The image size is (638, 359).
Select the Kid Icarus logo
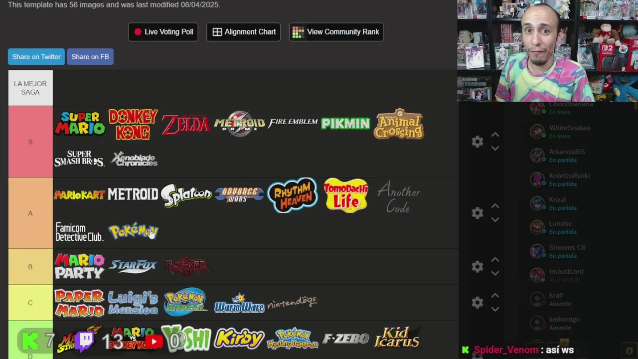397,339
